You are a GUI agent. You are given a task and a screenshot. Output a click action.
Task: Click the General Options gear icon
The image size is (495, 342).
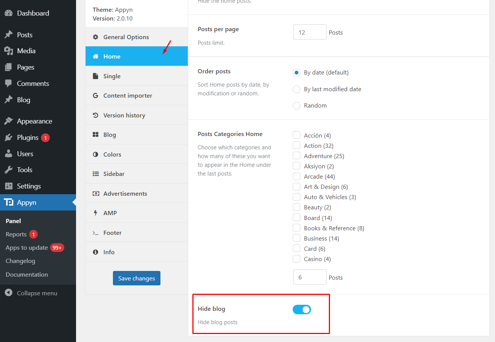pyautogui.click(x=96, y=37)
